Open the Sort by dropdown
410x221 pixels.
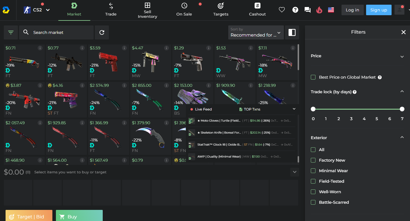(x=255, y=32)
